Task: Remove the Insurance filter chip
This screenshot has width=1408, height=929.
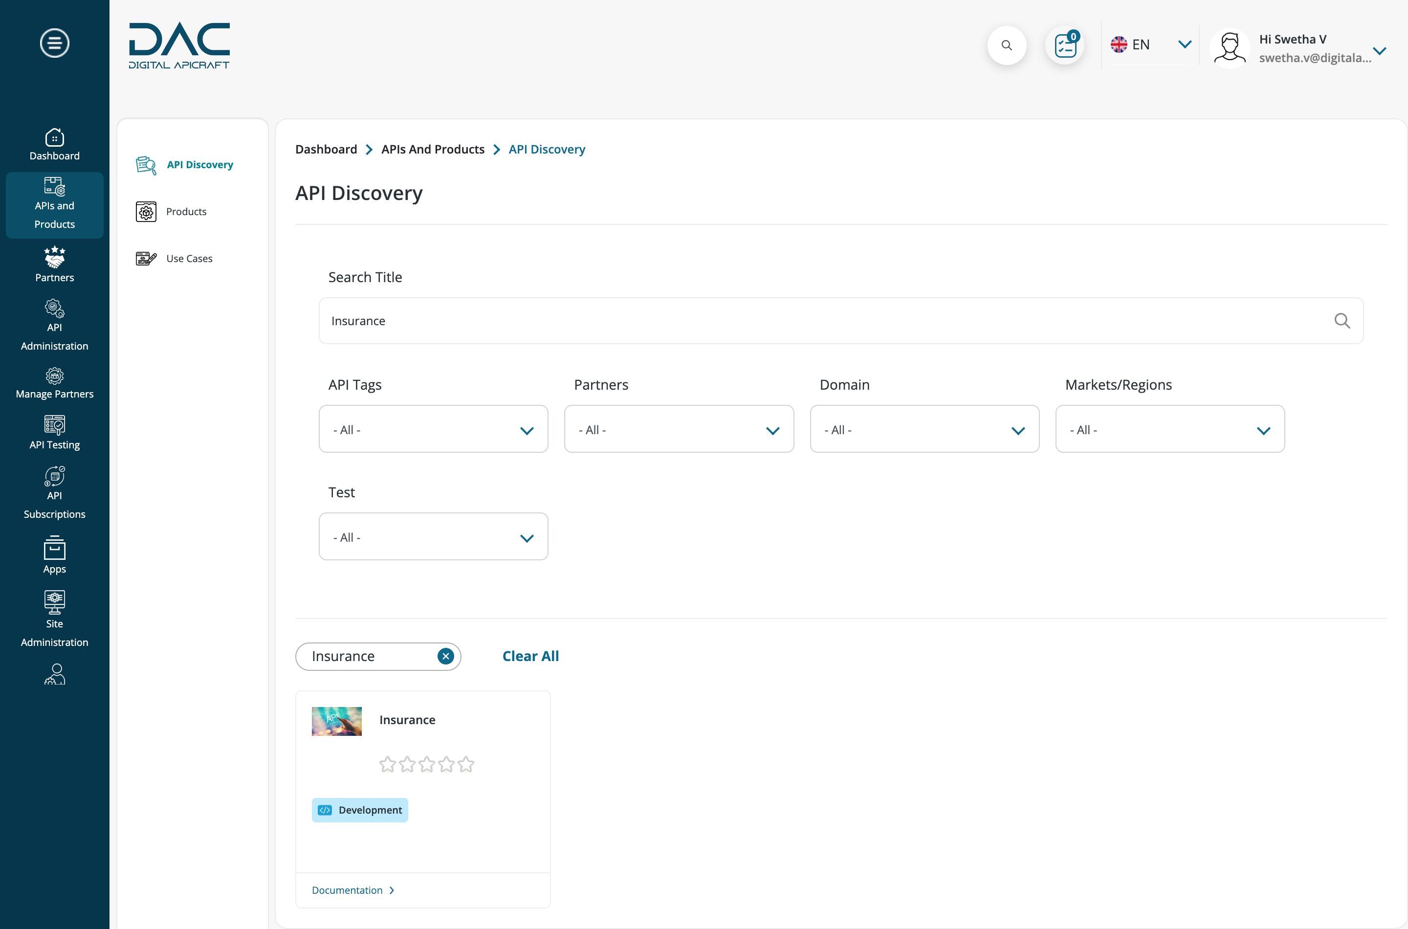Action: pyautogui.click(x=445, y=656)
